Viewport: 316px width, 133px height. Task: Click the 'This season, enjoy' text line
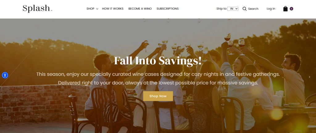click(x=158, y=74)
